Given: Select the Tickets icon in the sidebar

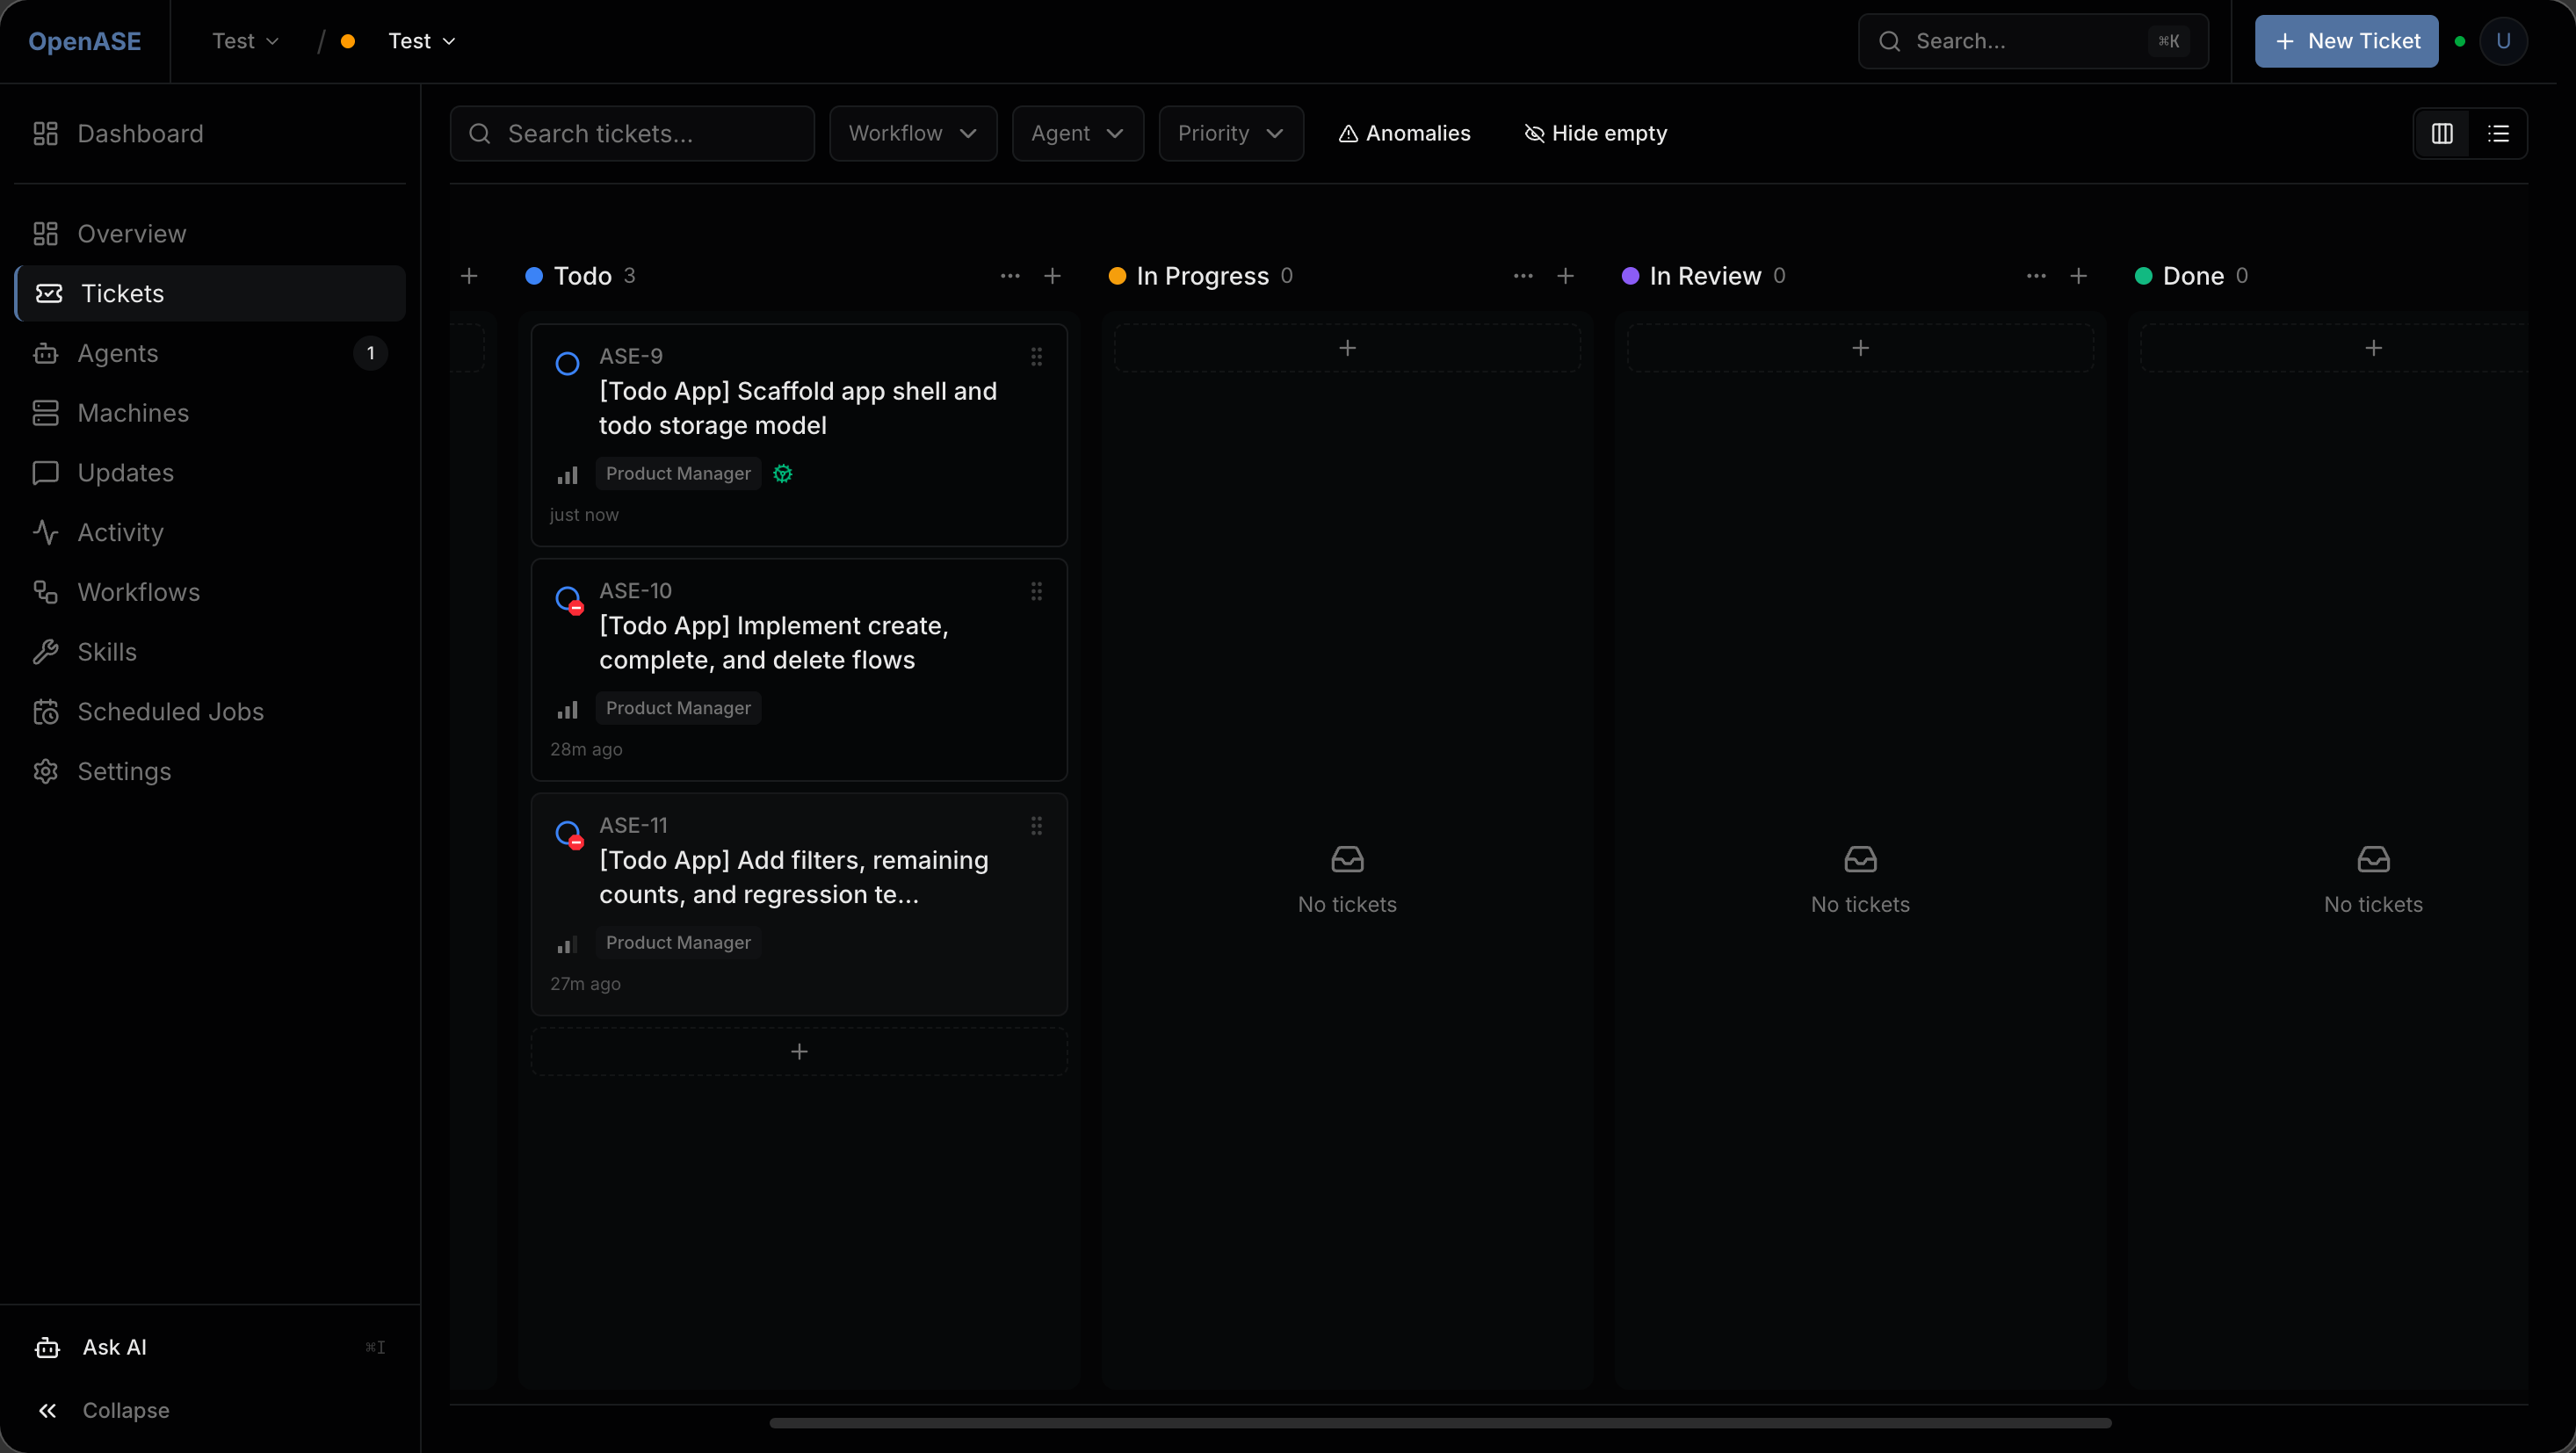Looking at the screenshot, I should coord(48,293).
